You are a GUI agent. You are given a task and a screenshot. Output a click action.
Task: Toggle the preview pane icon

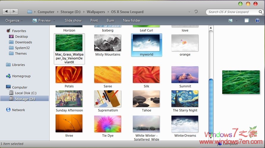[x=247, y=21]
